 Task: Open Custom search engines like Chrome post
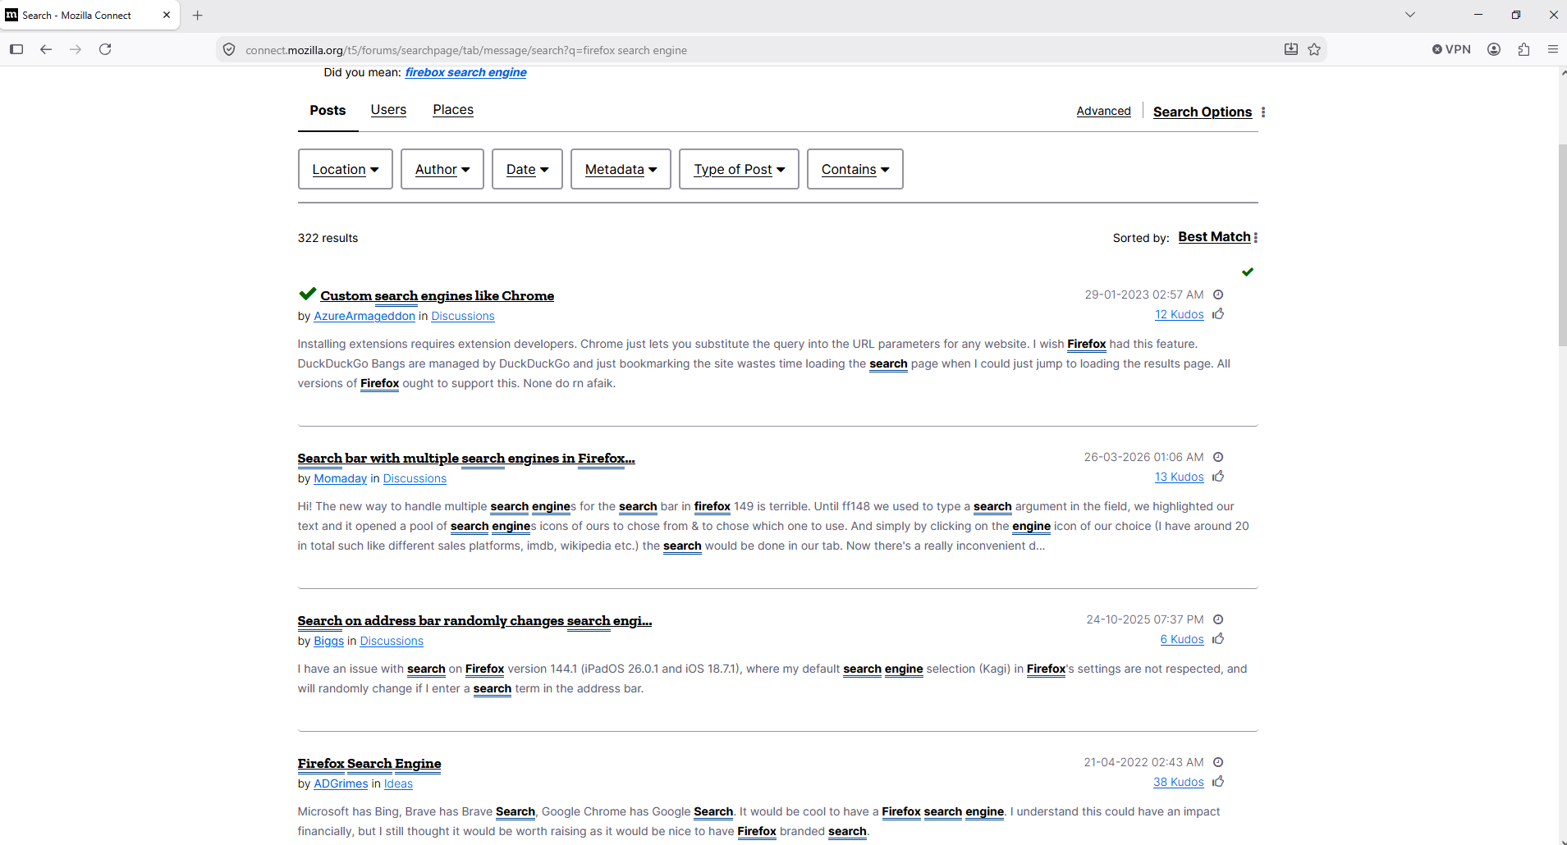coord(437,295)
